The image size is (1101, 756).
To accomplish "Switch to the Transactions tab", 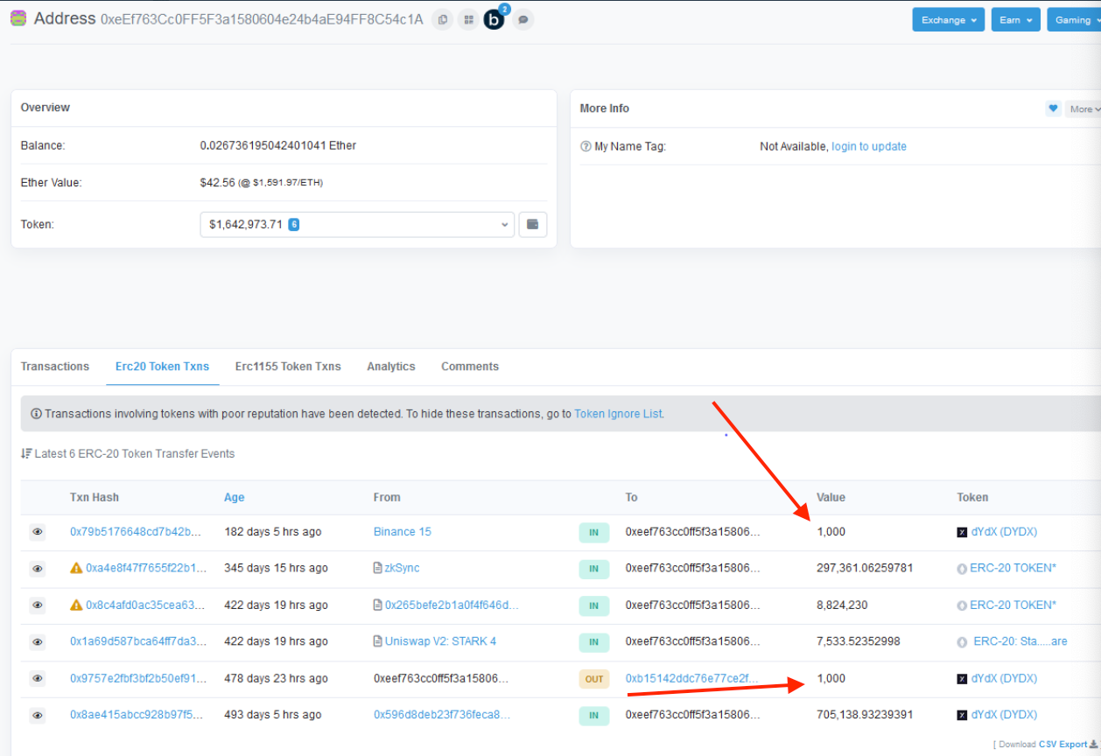I will [55, 367].
